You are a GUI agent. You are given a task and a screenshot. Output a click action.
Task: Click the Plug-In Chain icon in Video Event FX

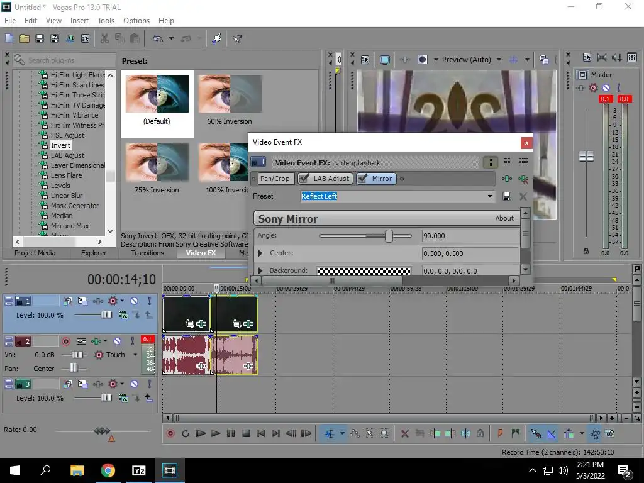point(507,179)
